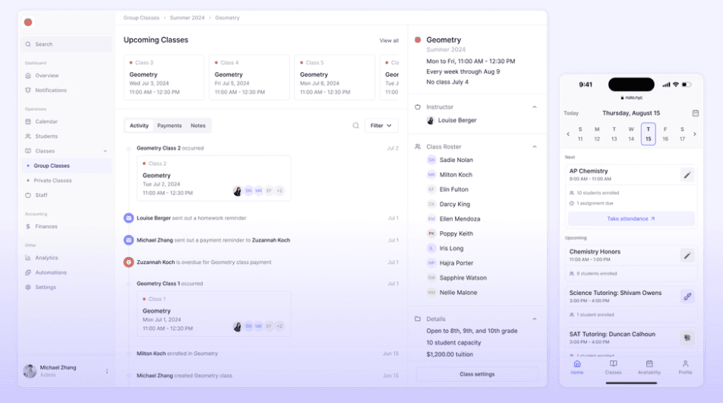The image size is (723, 403).
Task: Edit Chemistry Honors with pencil icon
Action: pyautogui.click(x=687, y=255)
